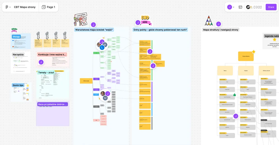Click the green thumbs-up sticker in the Menu column
The height and width of the screenshot is (145, 279).
pos(235,95)
